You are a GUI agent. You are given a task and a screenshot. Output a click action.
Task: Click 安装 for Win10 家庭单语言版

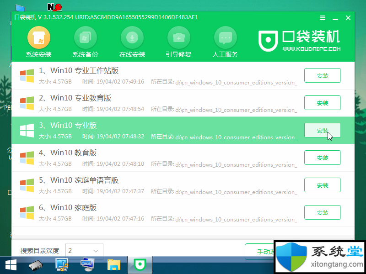pos(323,185)
